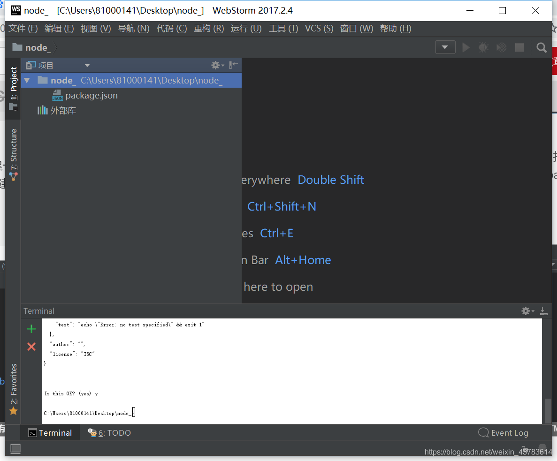
Task: Click the Double Shift shortcut text
Action: click(331, 180)
